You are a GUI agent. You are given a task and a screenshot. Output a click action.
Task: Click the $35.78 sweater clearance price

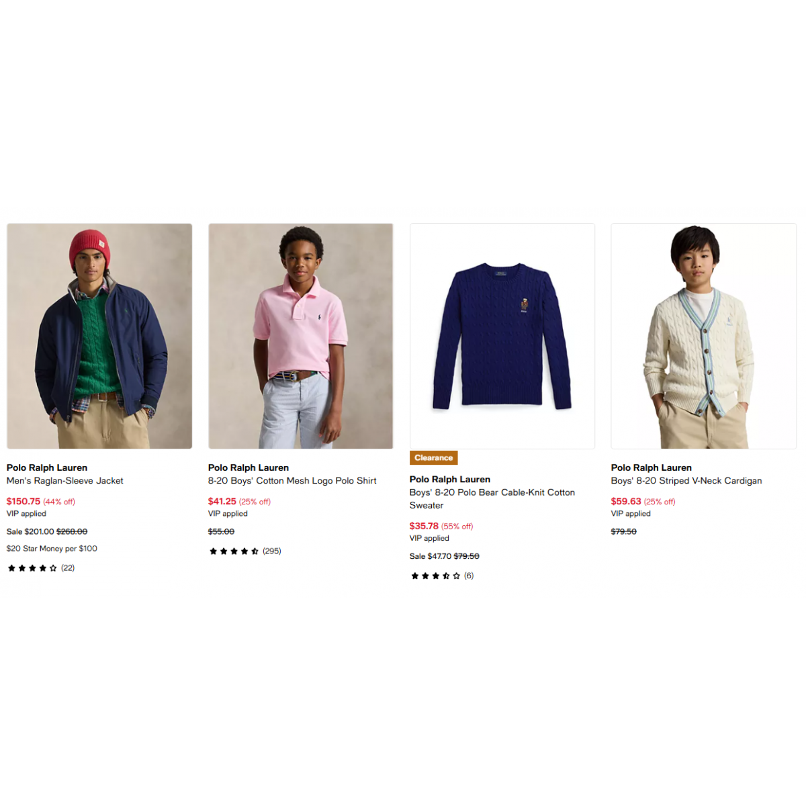pyautogui.click(x=424, y=527)
